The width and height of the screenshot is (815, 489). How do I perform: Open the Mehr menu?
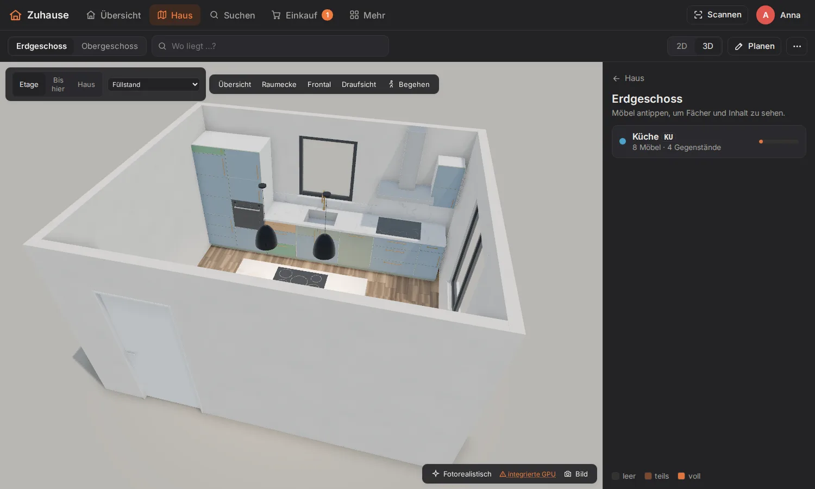367,15
